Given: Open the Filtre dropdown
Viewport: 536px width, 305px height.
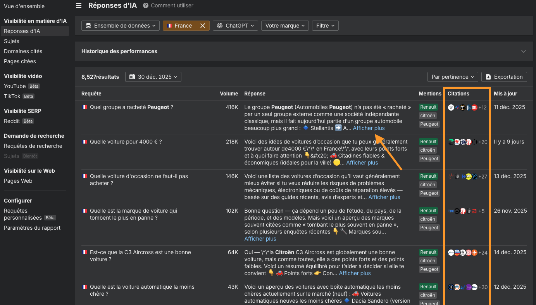Looking at the screenshot, I should [x=325, y=26].
